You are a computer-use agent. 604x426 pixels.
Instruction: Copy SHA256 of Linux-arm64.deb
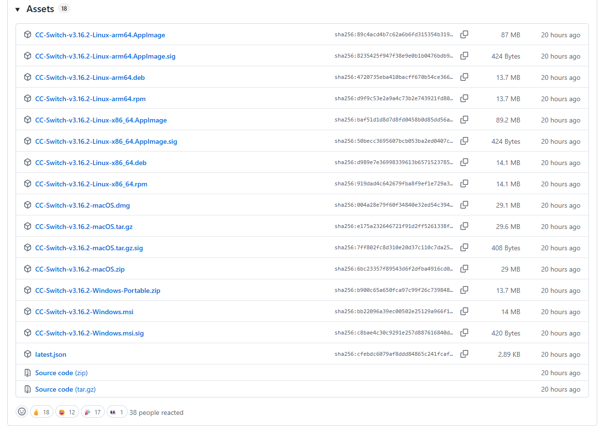[464, 77]
